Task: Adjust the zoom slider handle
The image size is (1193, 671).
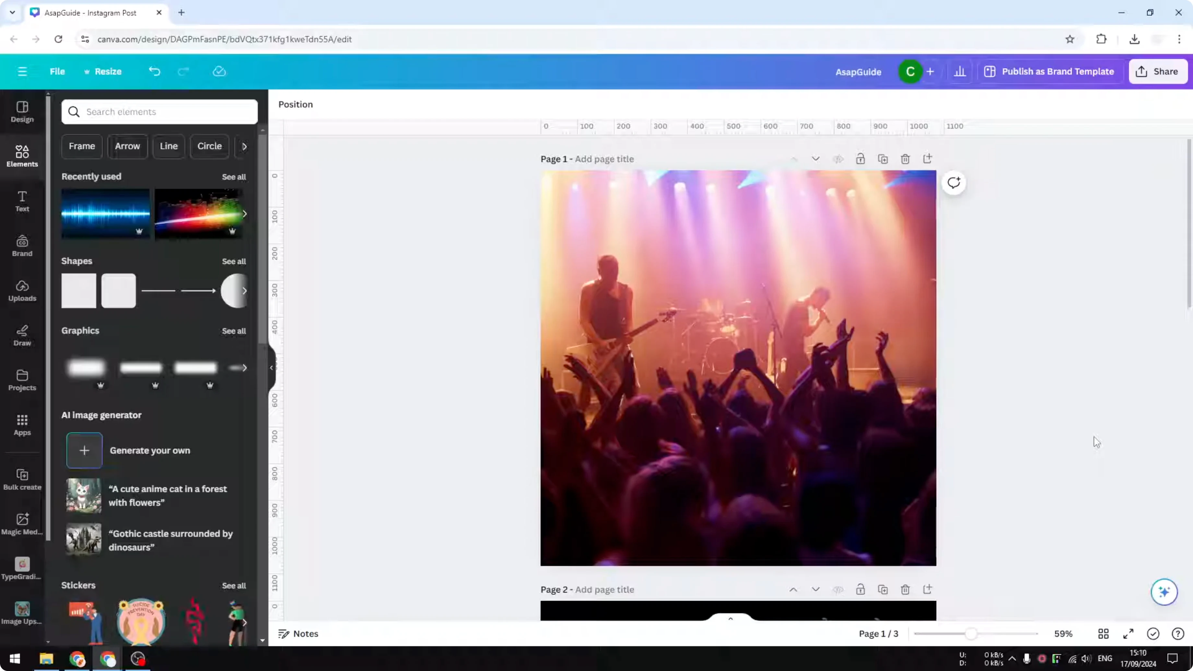Action: [971, 633]
